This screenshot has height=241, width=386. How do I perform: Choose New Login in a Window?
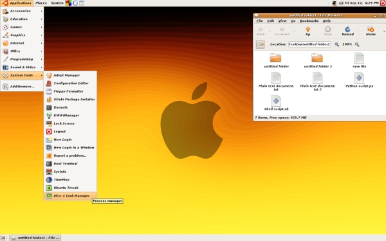70,148
